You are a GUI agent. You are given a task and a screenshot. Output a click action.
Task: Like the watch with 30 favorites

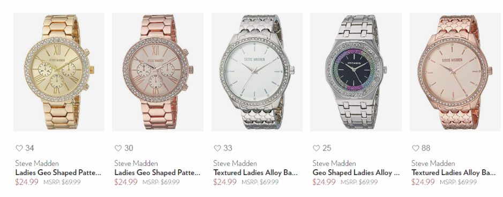118,148
